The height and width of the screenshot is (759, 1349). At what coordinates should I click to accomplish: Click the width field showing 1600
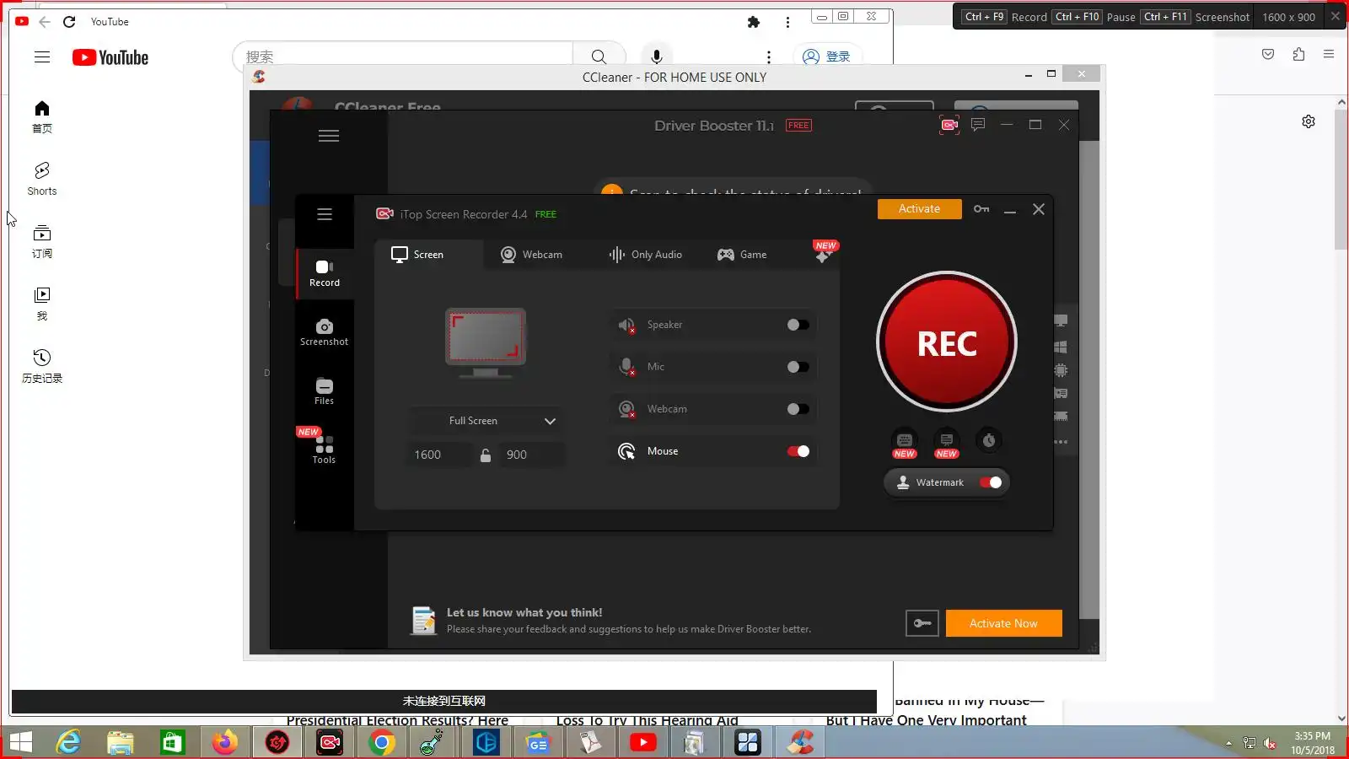[439, 455]
